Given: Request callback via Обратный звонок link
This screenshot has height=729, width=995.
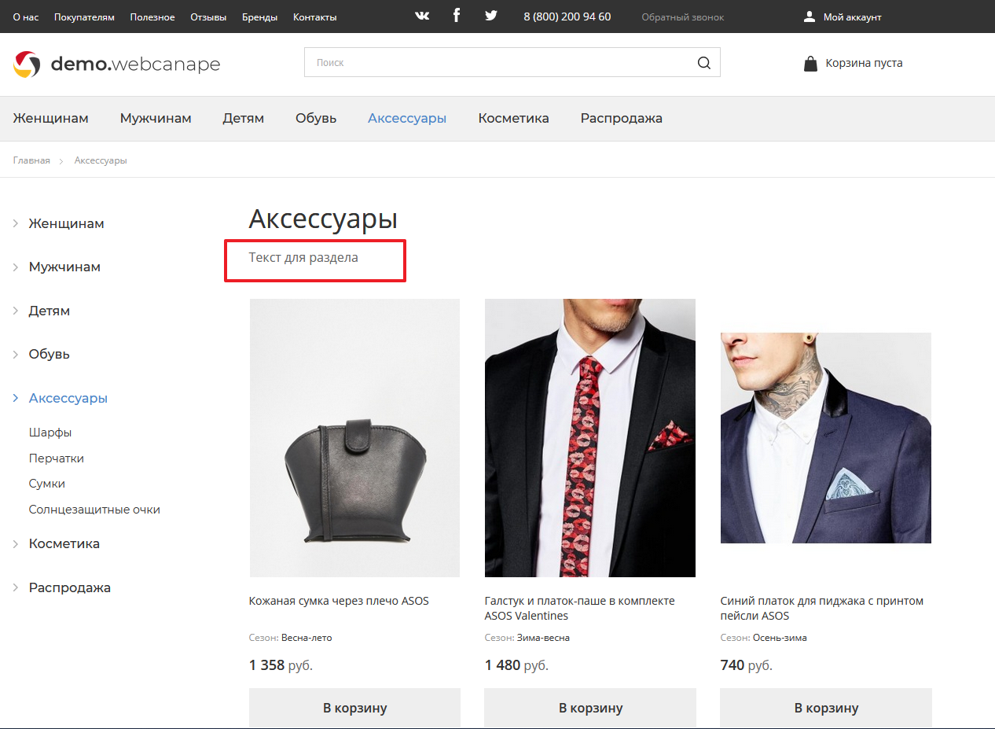Looking at the screenshot, I should (x=682, y=17).
